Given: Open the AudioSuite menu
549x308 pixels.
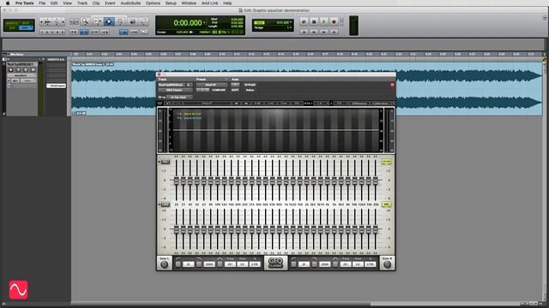Looking at the screenshot, I should coord(130,3).
